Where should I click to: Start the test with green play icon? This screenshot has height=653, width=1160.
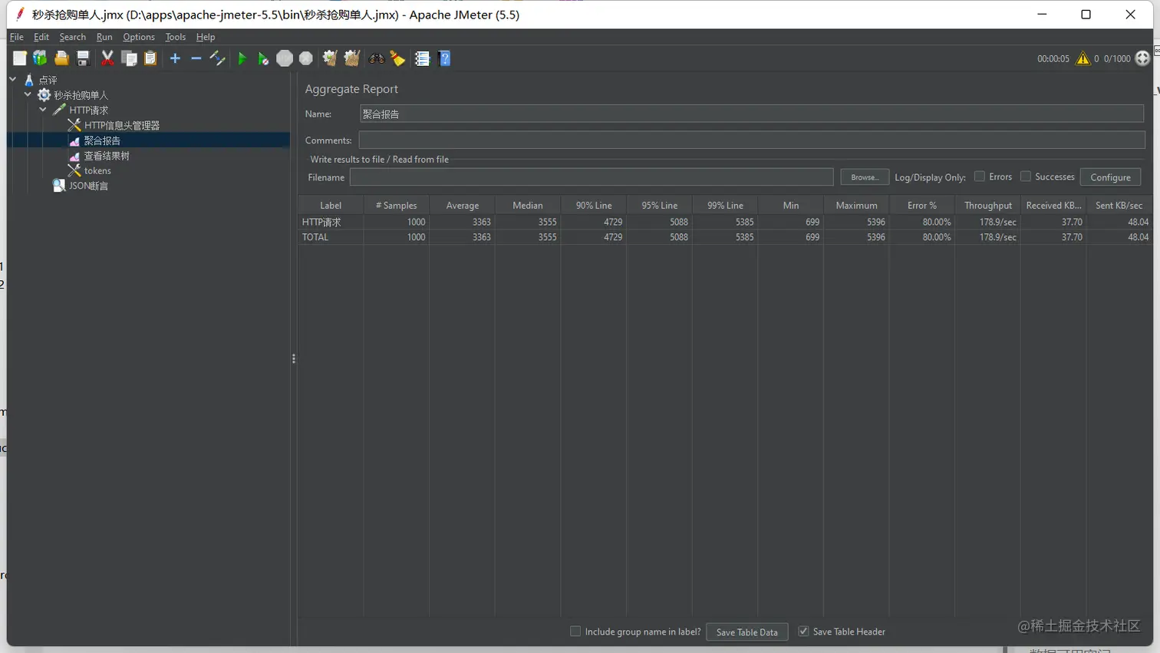(x=242, y=58)
